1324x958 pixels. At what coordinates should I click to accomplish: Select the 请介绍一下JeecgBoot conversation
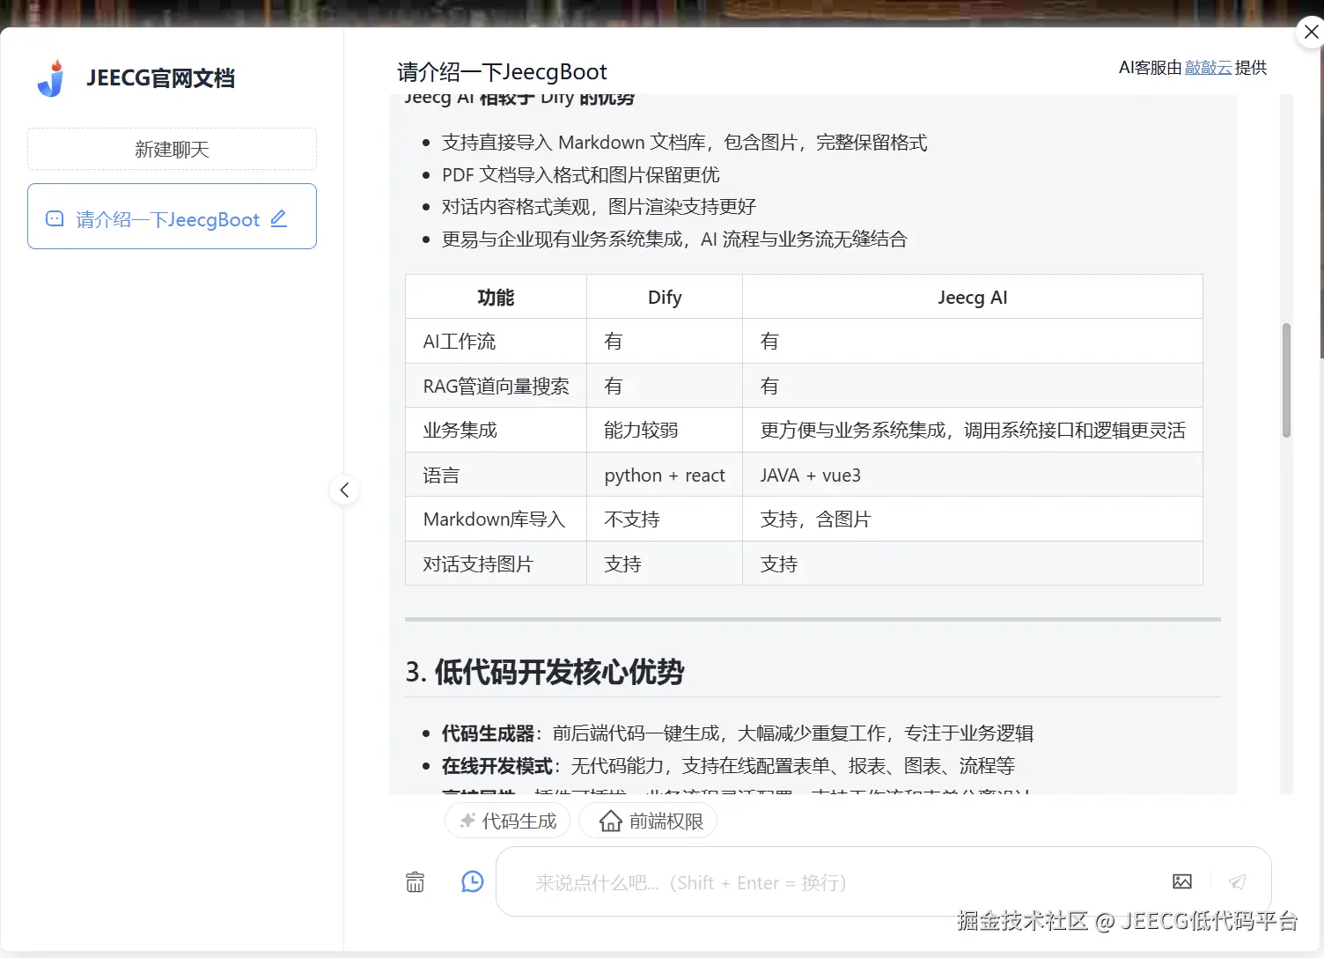click(172, 217)
